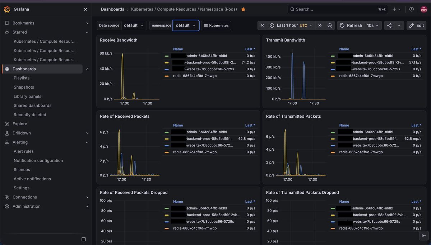Open the 10s refresh interval dropdown

(x=372, y=25)
